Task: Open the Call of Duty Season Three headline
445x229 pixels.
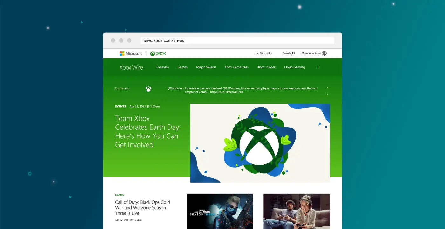Action: click(x=142, y=208)
